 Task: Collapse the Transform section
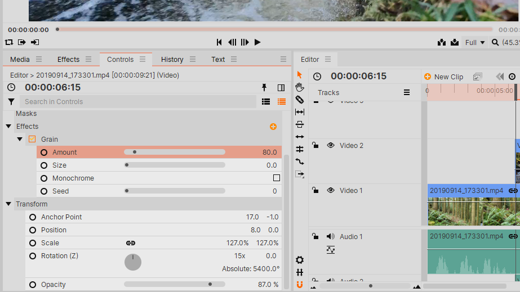point(8,204)
